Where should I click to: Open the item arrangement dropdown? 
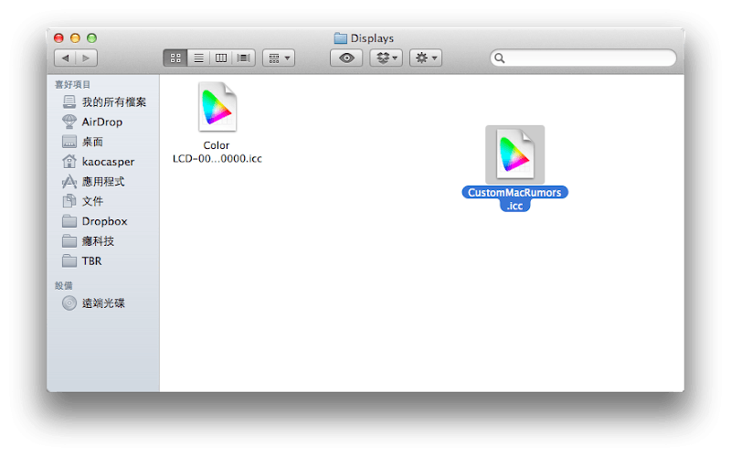pos(279,58)
